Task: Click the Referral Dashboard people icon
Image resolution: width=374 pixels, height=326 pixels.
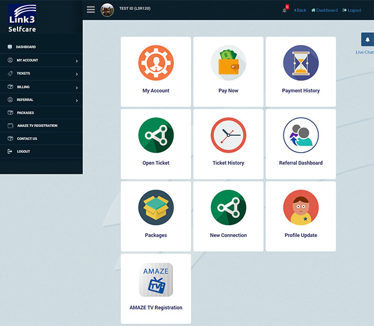Action: tap(301, 135)
